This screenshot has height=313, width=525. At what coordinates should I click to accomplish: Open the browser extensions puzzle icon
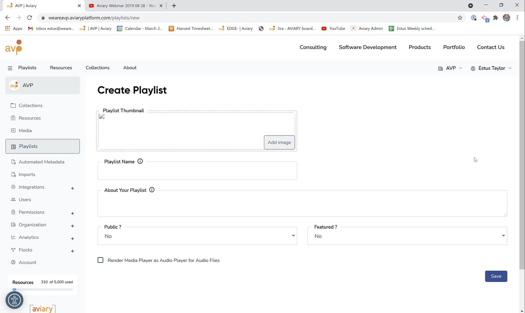coord(496,18)
